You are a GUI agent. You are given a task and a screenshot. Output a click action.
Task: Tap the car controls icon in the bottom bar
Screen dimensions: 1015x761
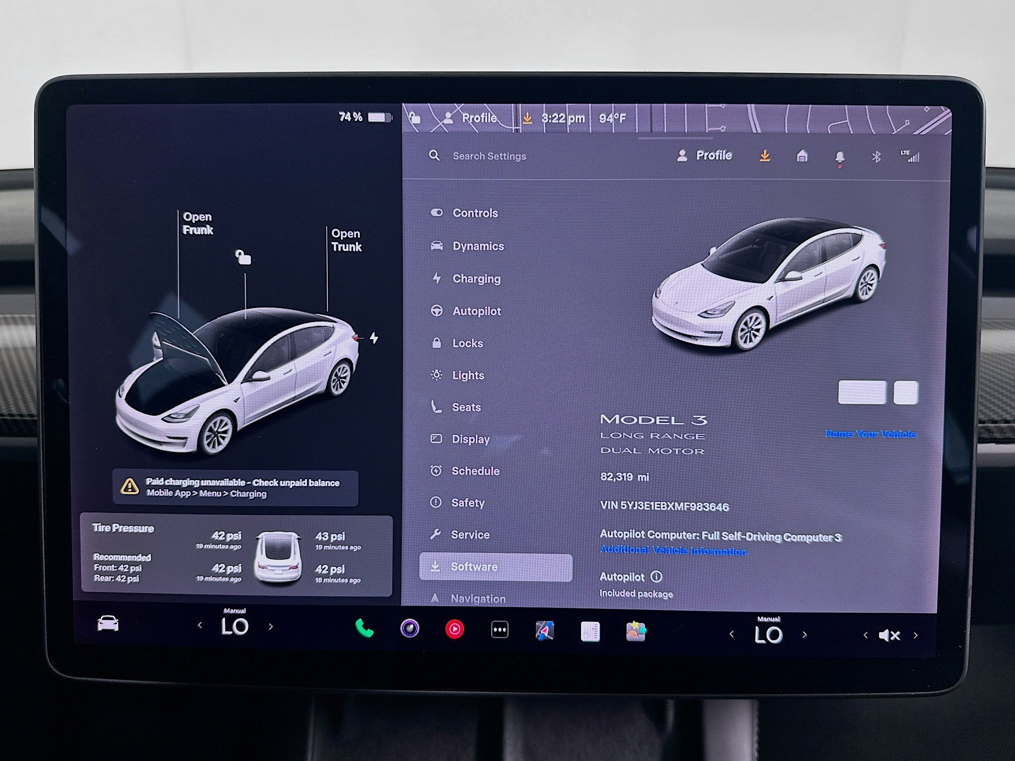tap(108, 624)
